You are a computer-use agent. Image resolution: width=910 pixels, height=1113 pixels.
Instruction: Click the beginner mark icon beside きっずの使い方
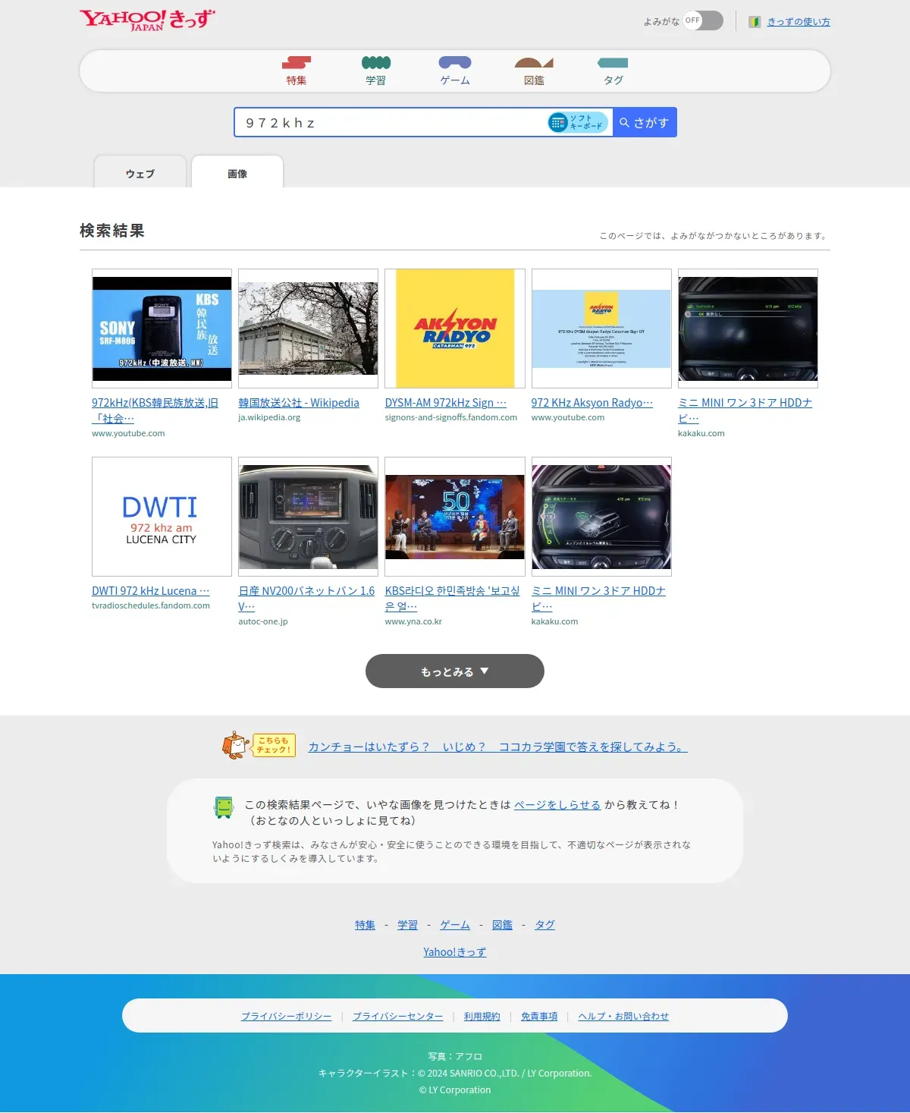coord(755,22)
